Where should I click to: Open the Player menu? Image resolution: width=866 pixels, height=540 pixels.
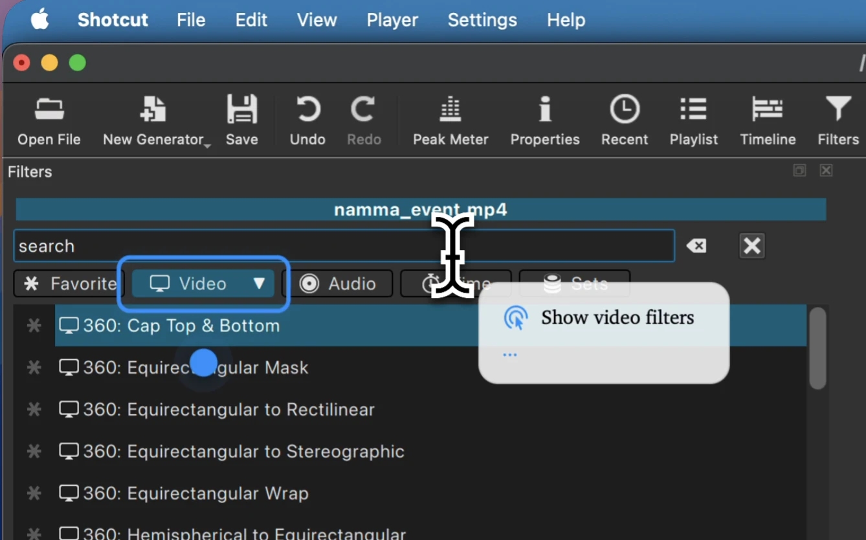pyautogui.click(x=392, y=20)
